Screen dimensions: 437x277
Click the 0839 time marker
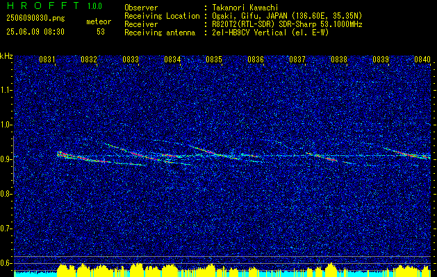point(381,59)
